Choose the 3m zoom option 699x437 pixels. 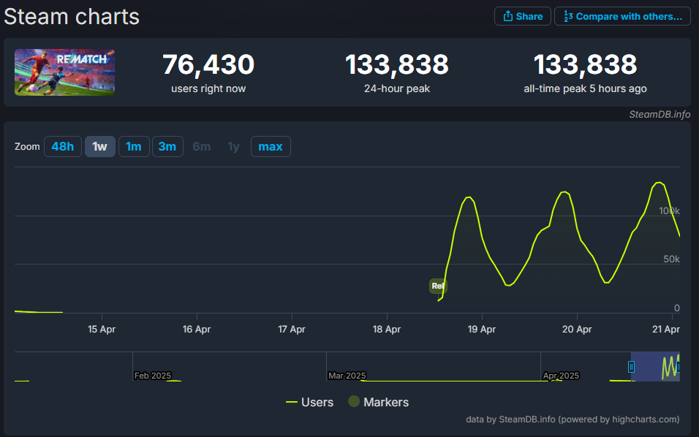pos(167,147)
